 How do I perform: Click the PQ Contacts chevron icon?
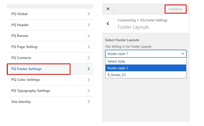tap(89, 58)
